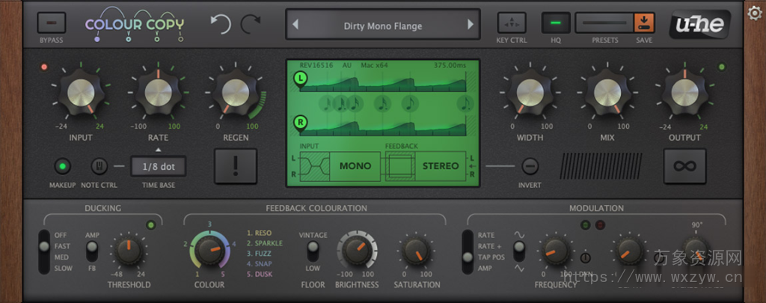Switch input mode via MONO block
This screenshot has height=303, width=766.
tap(355, 166)
